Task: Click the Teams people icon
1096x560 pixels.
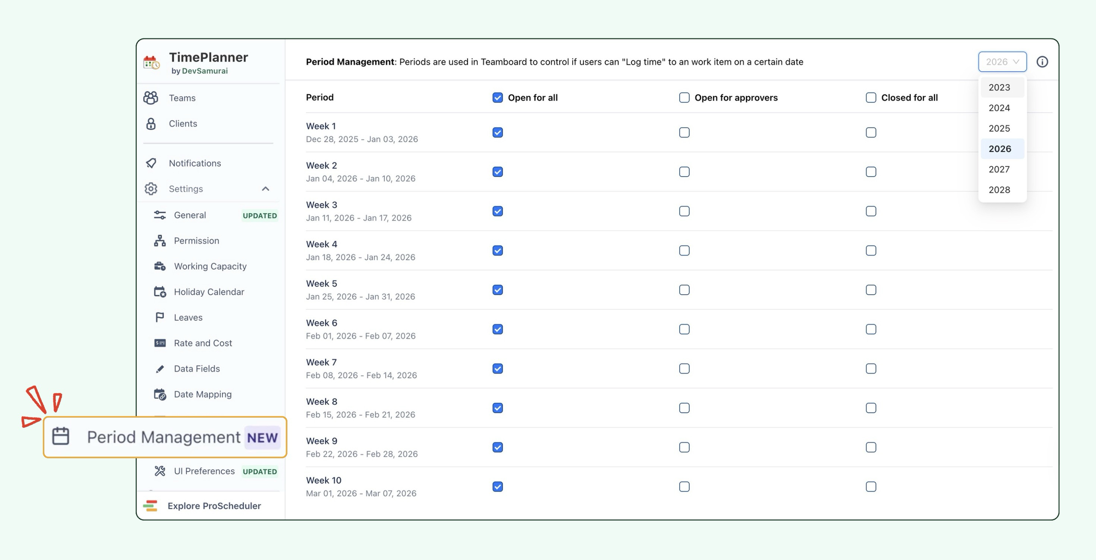Action: (151, 98)
